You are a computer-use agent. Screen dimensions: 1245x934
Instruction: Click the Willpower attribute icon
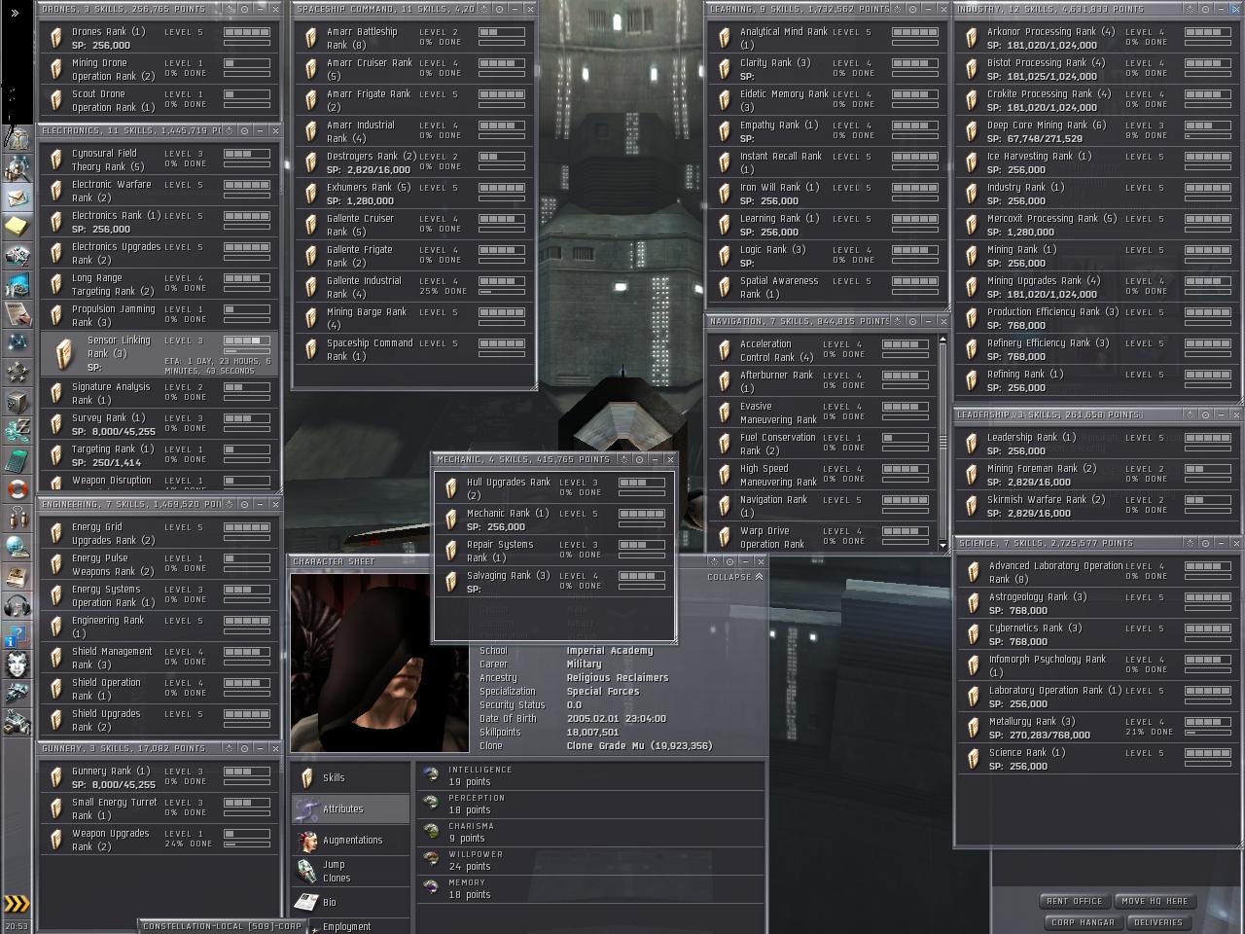pos(431,860)
